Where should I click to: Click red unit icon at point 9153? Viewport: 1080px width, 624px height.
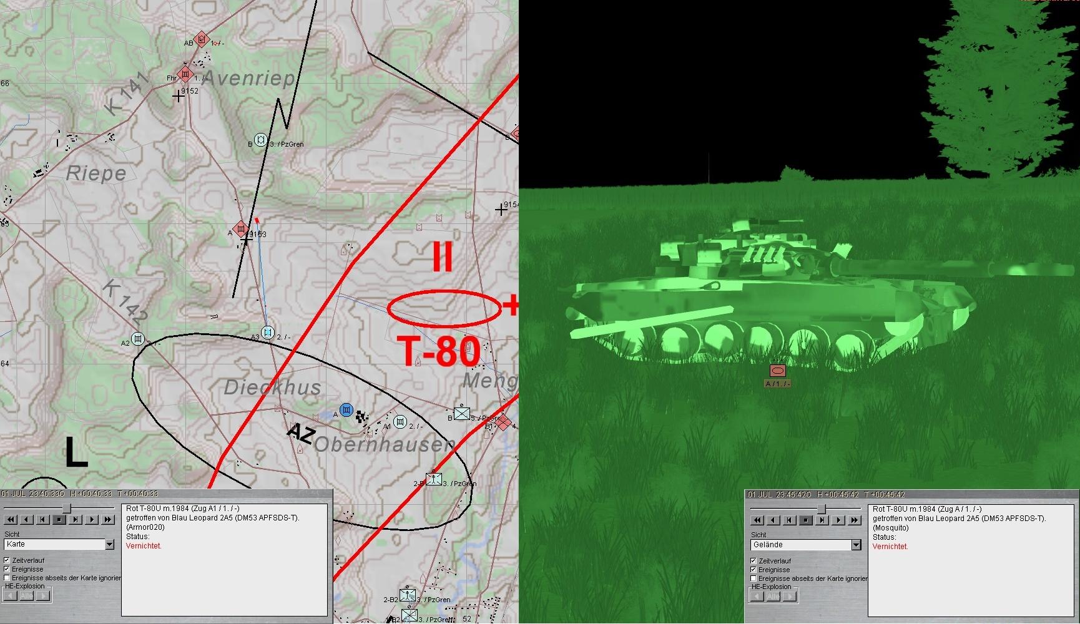241,229
